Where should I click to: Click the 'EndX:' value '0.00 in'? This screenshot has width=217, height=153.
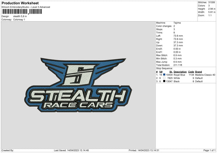177,49
